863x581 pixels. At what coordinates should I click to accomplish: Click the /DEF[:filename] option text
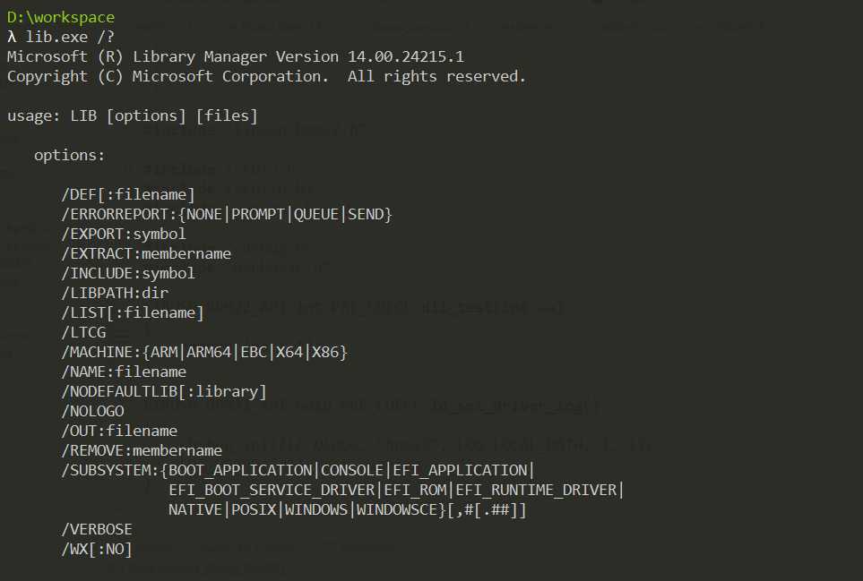(128, 194)
